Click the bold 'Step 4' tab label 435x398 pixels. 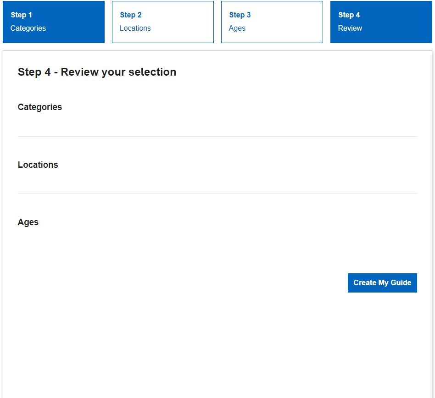point(349,15)
